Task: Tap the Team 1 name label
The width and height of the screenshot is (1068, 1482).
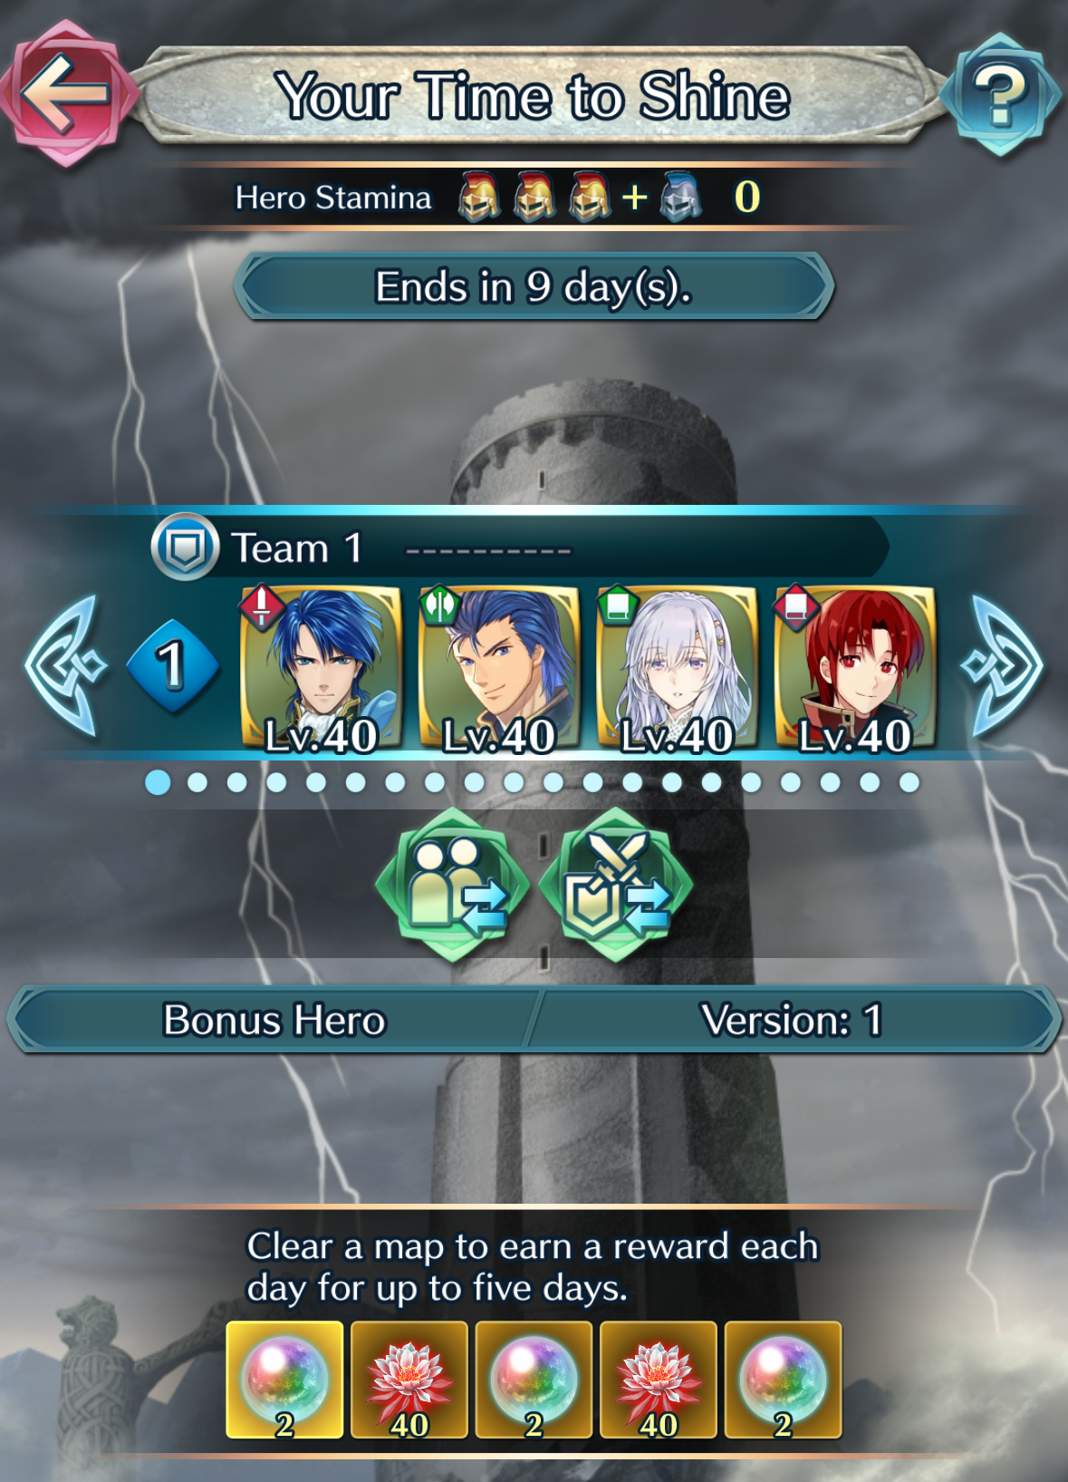Action: 297,548
